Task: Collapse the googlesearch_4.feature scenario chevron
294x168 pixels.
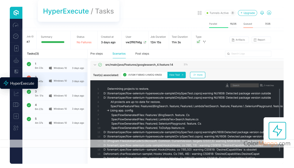Action: pos(95,65)
